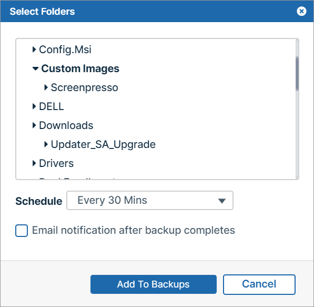Image resolution: width=314 pixels, height=307 pixels.
Task: Collapse the Custom Images folder arrow
Action: point(35,68)
